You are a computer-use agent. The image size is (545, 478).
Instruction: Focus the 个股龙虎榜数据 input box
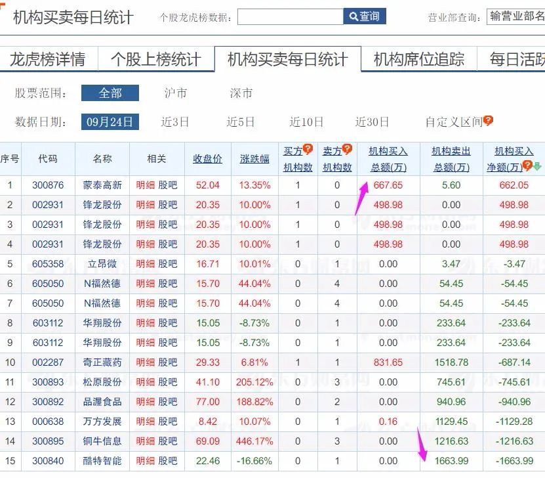tap(291, 16)
